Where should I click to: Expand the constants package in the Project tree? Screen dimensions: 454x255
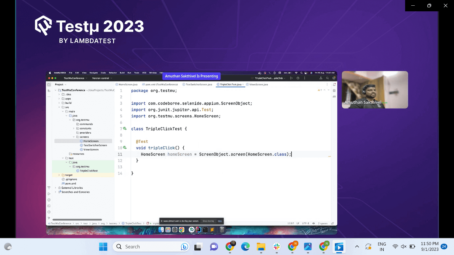(x=73, y=128)
